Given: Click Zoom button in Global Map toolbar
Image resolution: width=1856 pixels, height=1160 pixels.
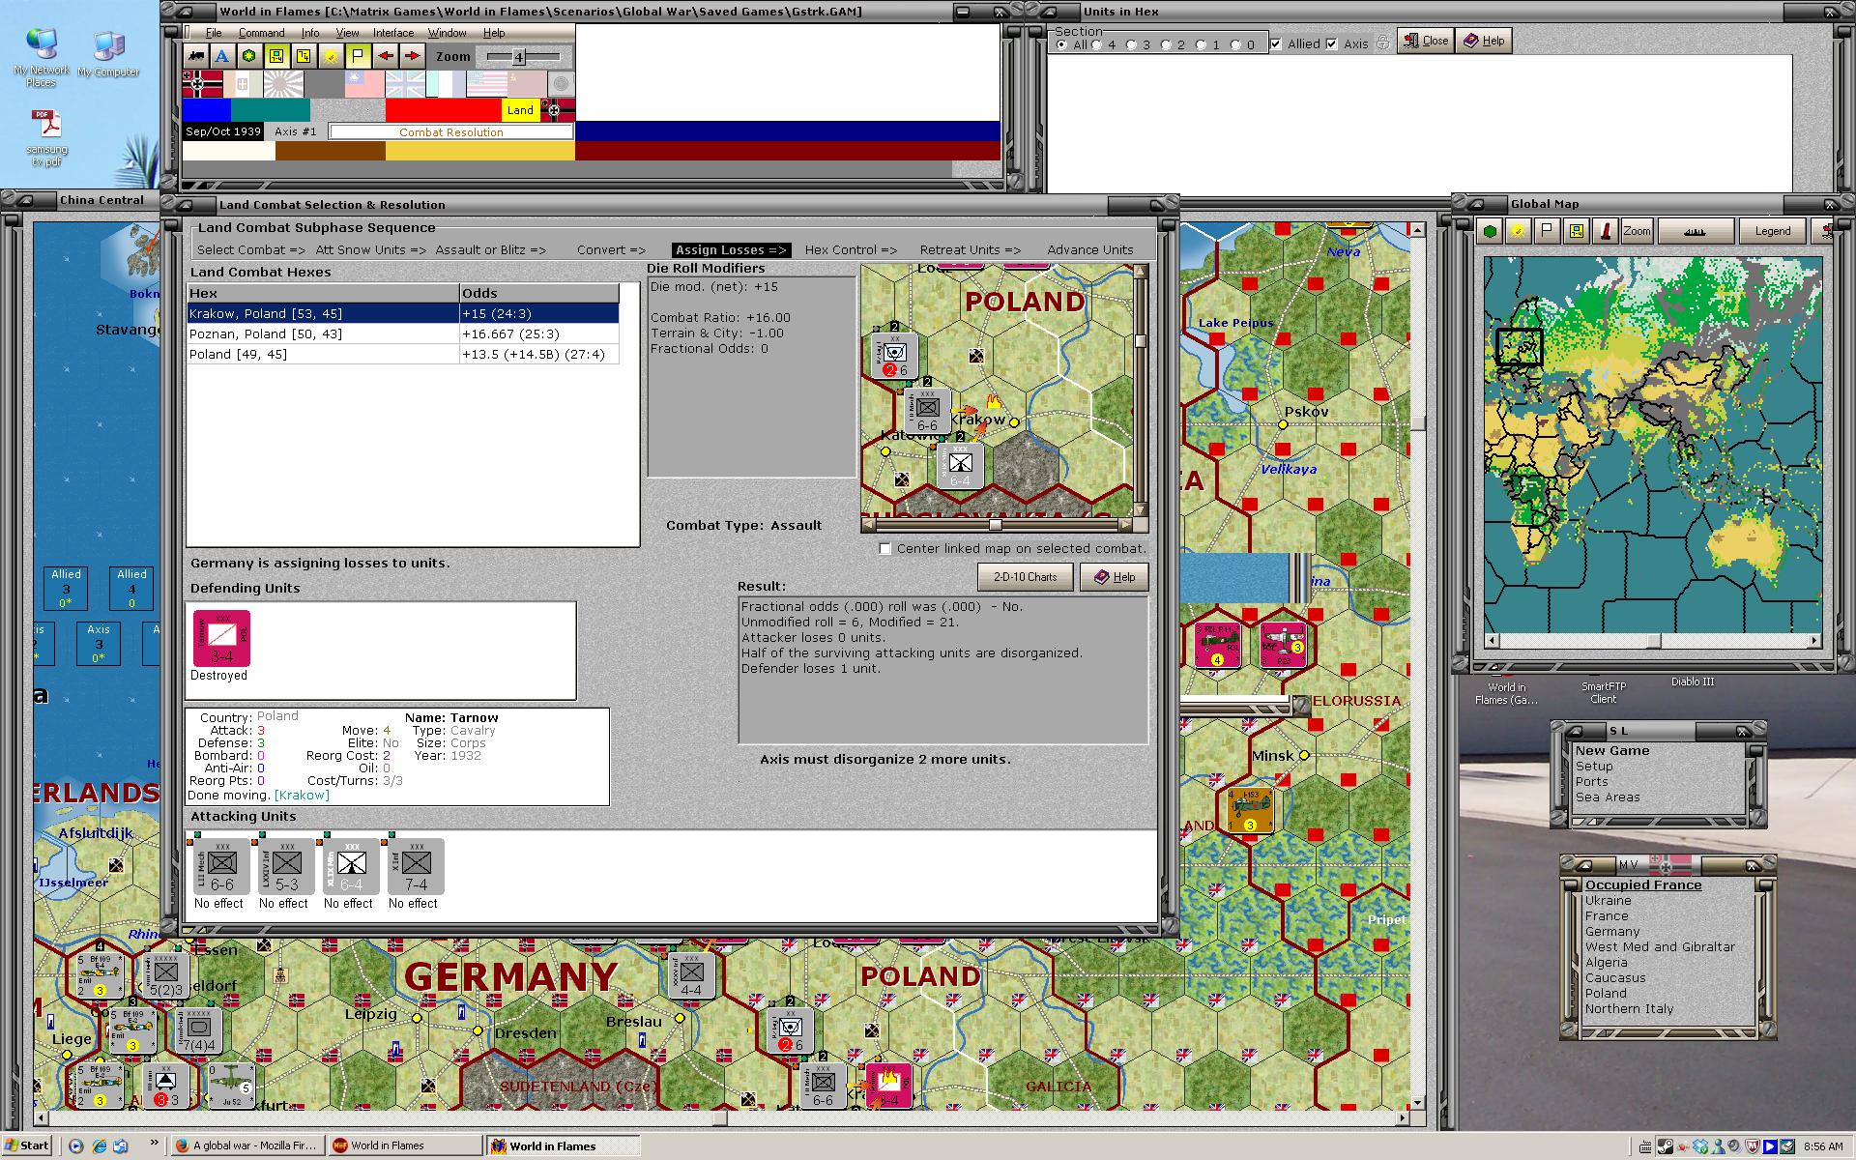Looking at the screenshot, I should tap(1637, 231).
